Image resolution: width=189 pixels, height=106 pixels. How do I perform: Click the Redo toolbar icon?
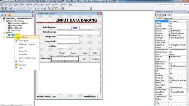click(31, 9)
